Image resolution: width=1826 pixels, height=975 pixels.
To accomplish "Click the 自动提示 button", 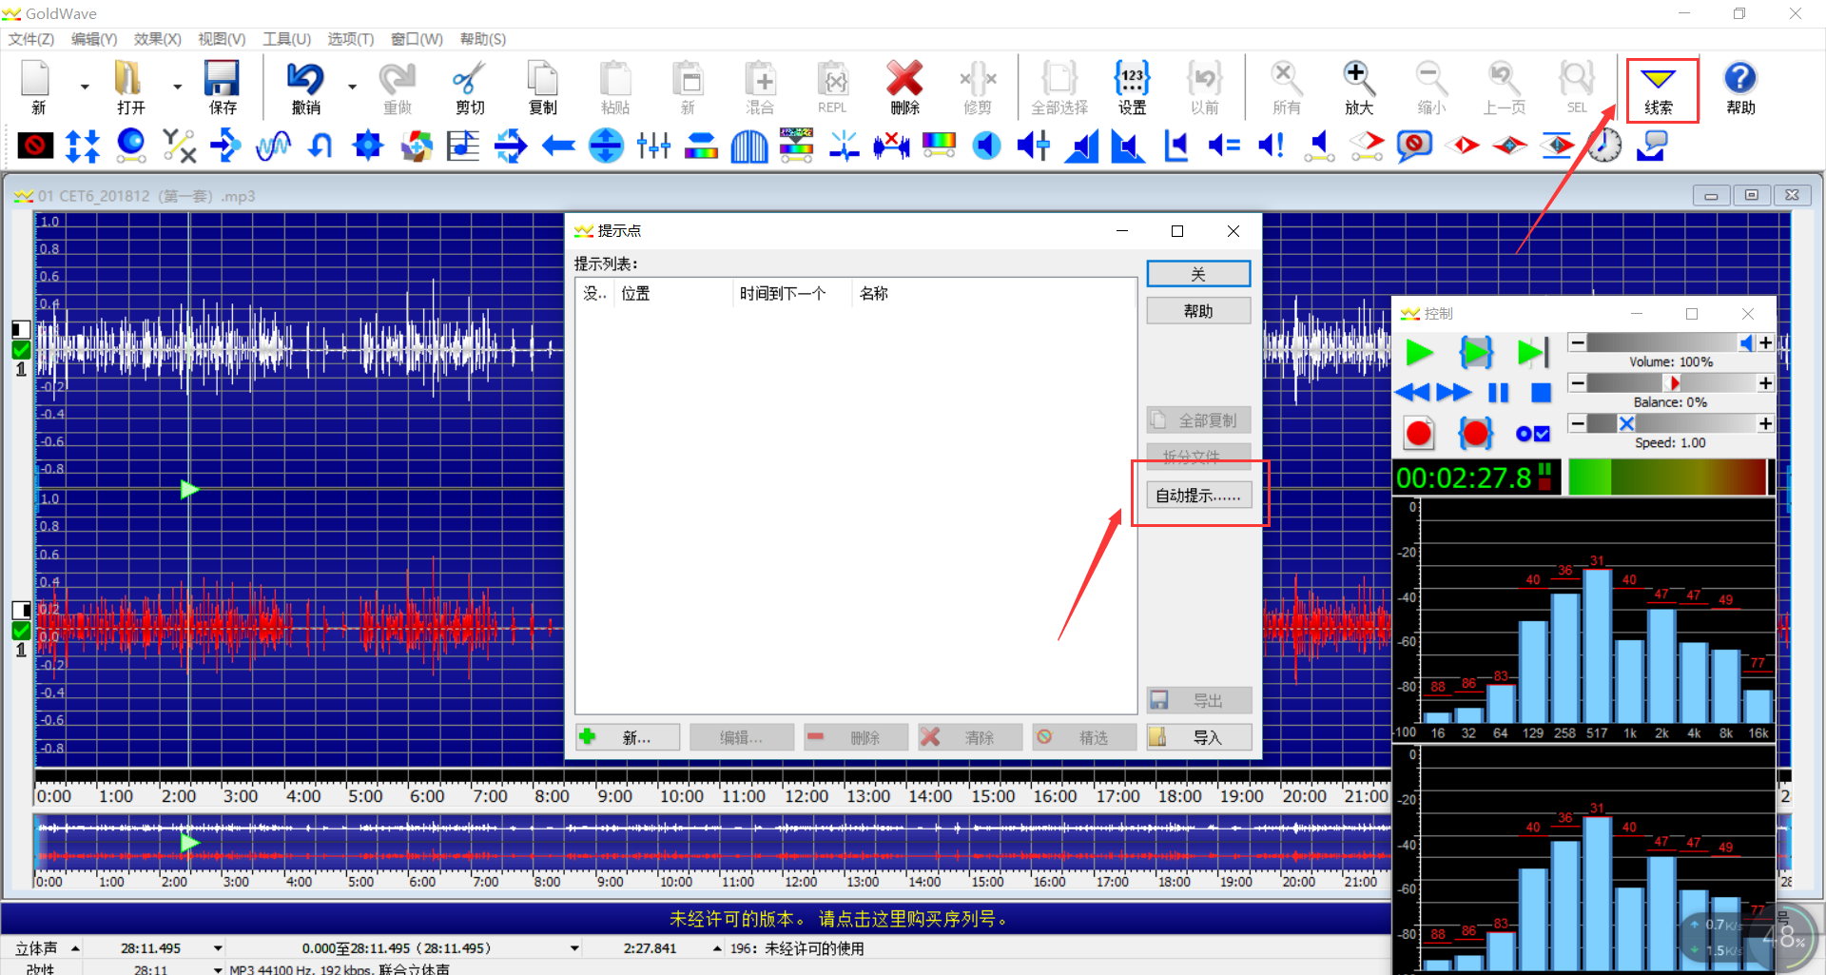I will [1198, 496].
